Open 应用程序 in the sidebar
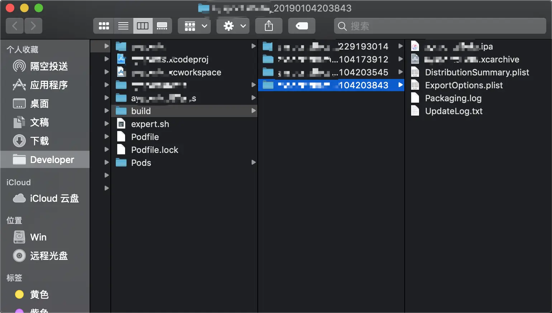This screenshot has height=313, width=552. (45, 85)
